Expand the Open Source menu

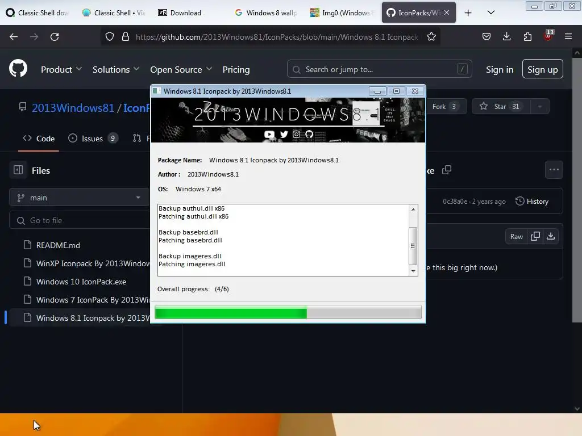click(181, 69)
